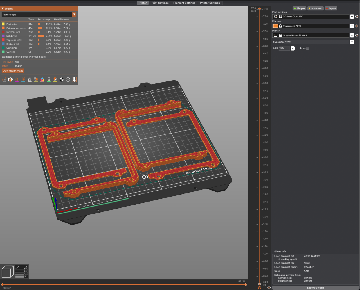Screen dimensions: 360x290
Task: Open the Supports dropdown
Action: coord(352,42)
